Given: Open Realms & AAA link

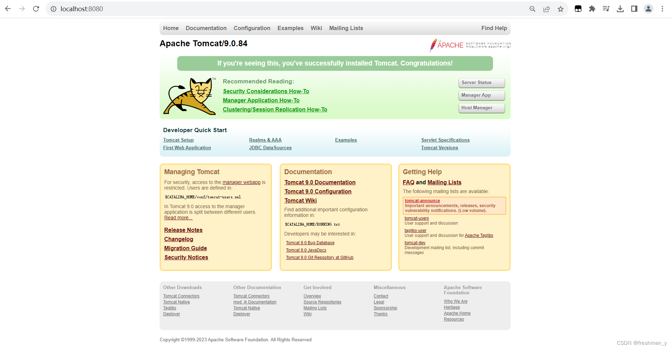Looking at the screenshot, I should tap(265, 140).
